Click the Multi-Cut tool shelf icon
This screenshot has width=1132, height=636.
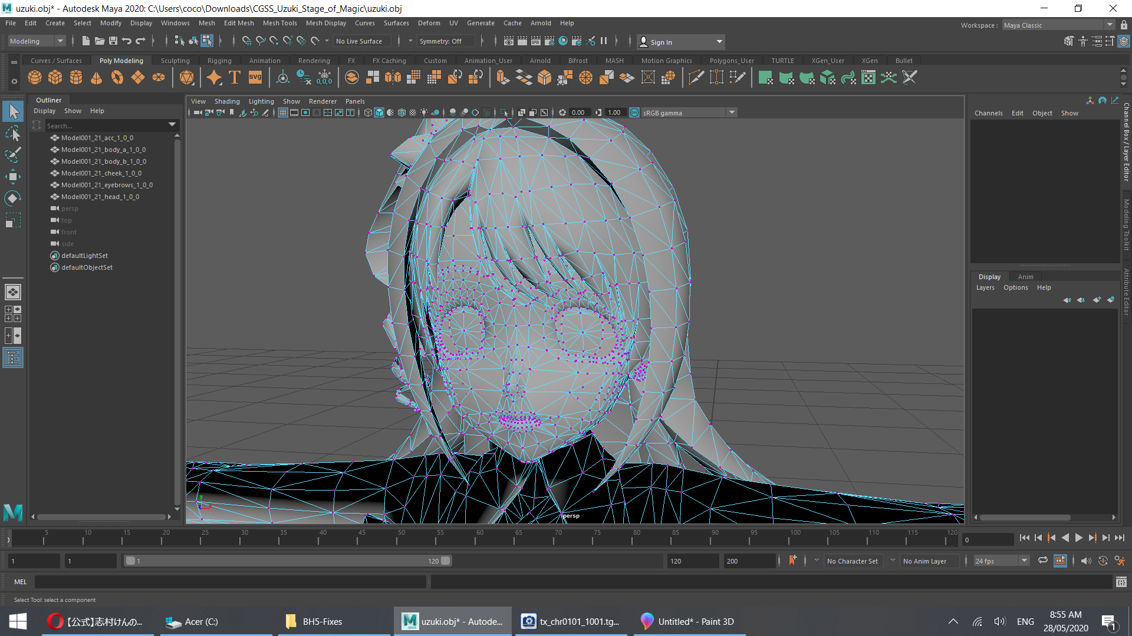point(696,77)
